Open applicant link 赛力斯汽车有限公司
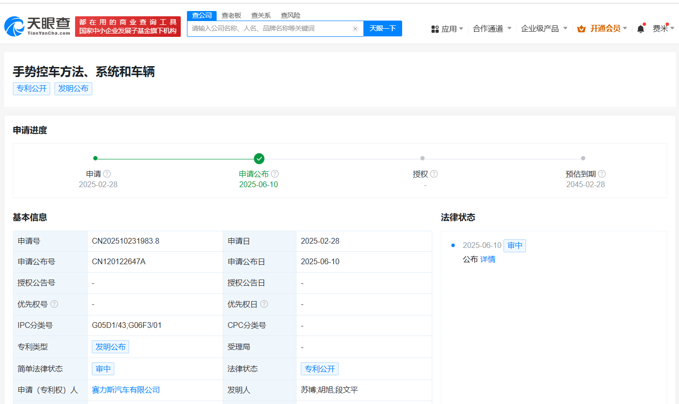The height and width of the screenshot is (404, 679). tap(126, 390)
